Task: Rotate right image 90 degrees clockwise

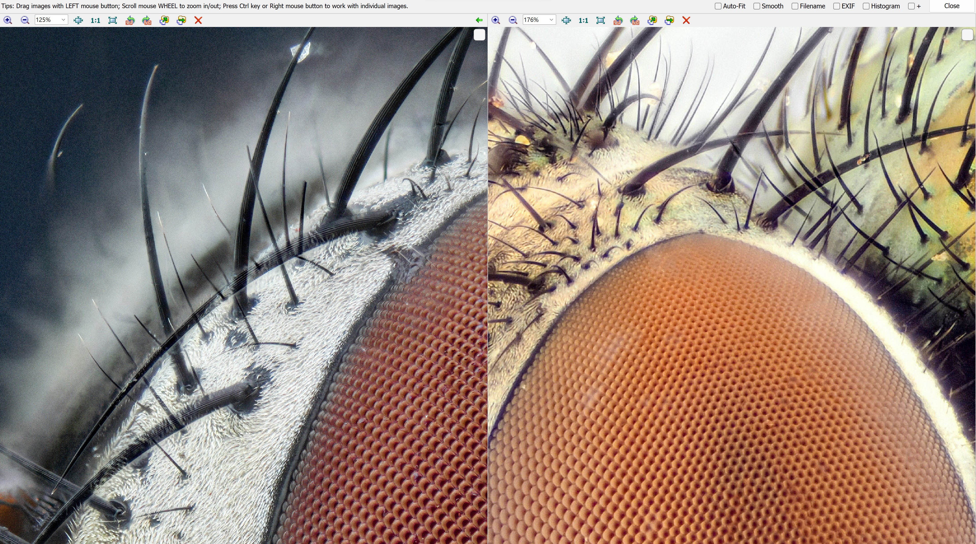Action: (635, 20)
